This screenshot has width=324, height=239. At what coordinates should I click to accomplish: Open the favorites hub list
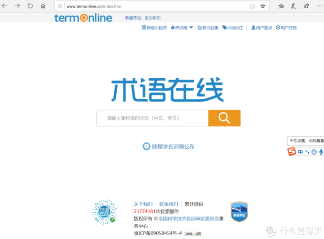coord(281,6)
